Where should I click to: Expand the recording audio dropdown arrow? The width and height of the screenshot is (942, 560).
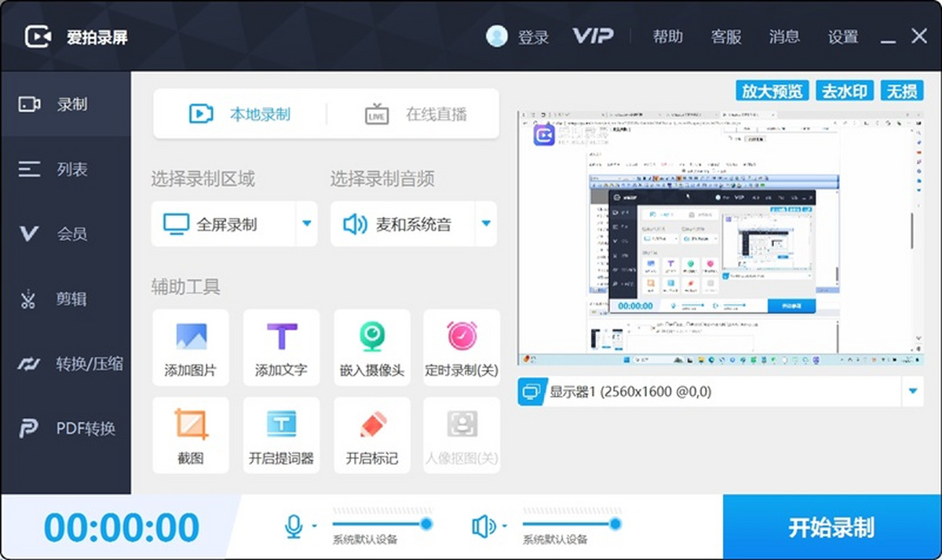pos(486,224)
